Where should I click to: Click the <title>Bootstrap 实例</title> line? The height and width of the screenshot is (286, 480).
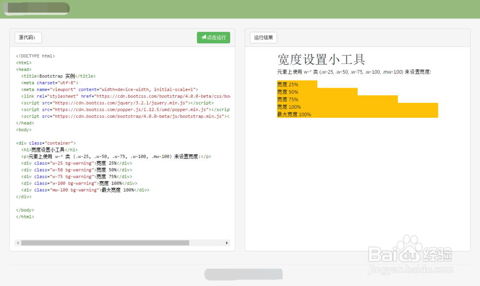[x=59, y=76]
